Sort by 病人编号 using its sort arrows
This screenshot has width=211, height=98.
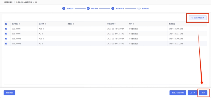20,24
